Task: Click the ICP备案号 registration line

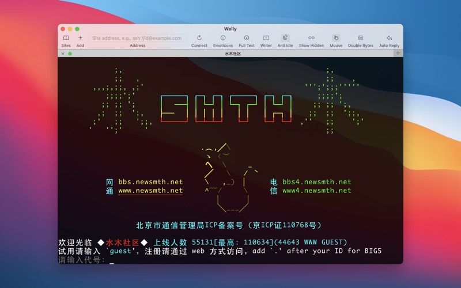Action: (x=229, y=225)
